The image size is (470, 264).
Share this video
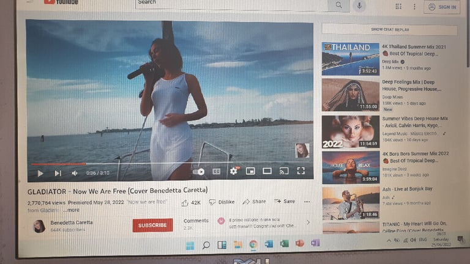tap(254, 202)
